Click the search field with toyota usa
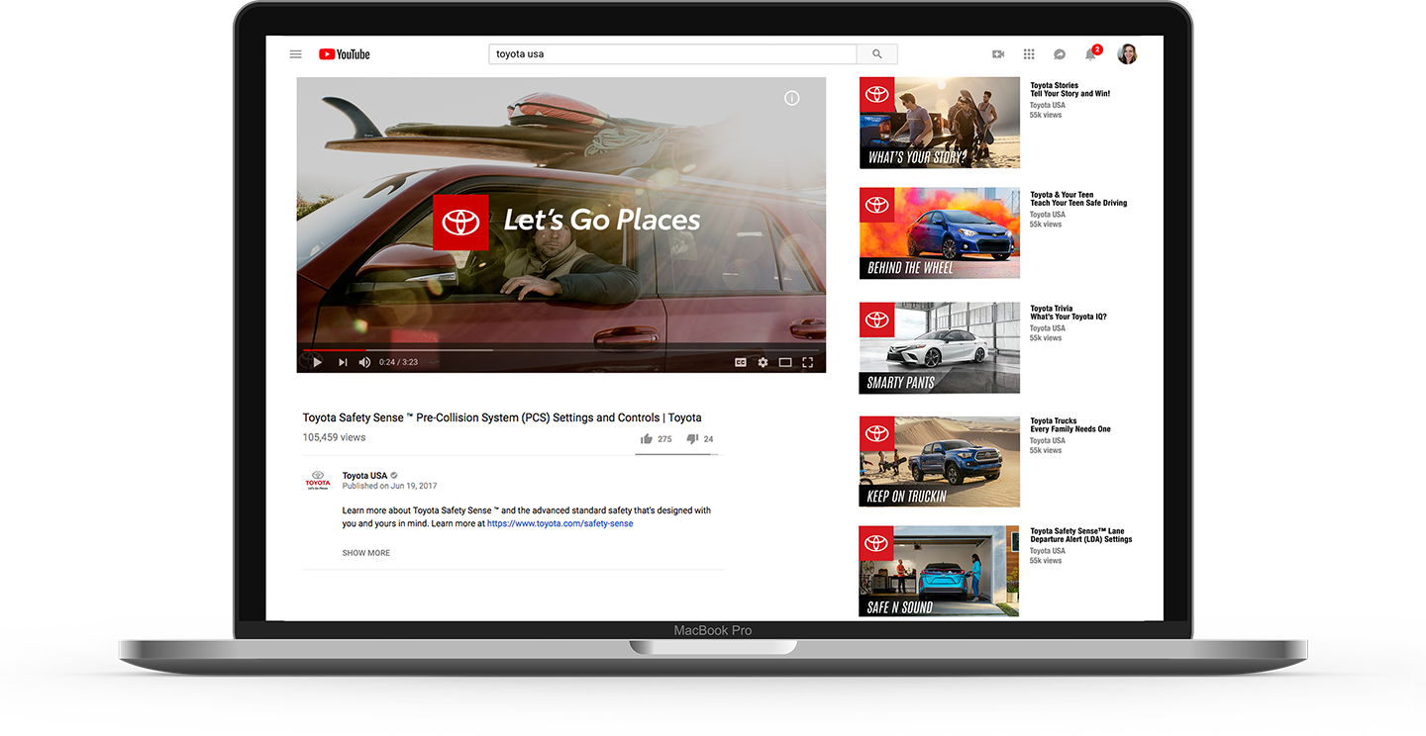Image resolution: width=1426 pixels, height=736 pixels. [672, 54]
